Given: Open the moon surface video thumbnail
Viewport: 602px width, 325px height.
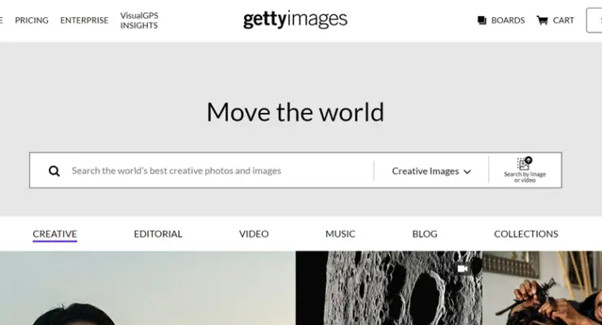Looking at the screenshot, I should coord(389,288).
